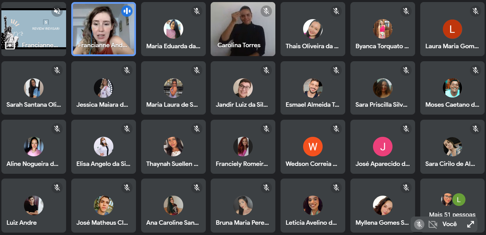486x235 pixels.
Task: Click the speaking indicator on Francianne's video
Action: point(127,11)
